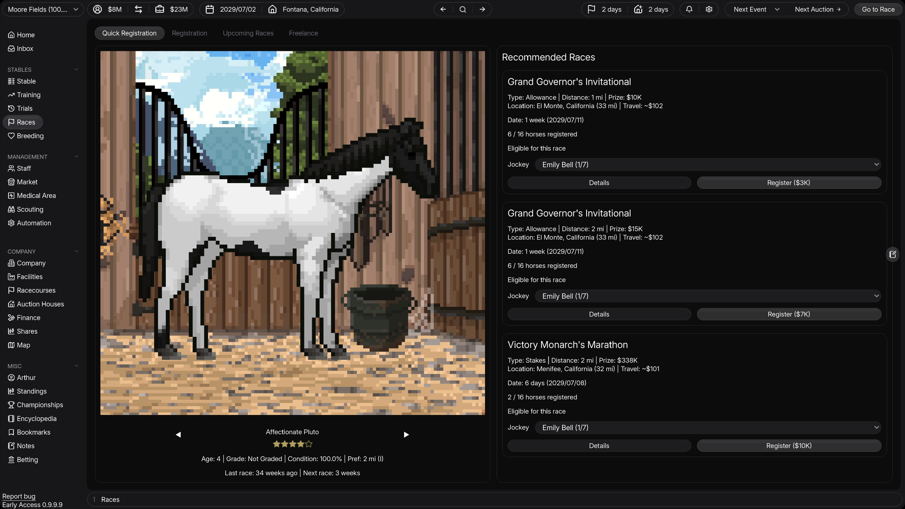Open the Moore Fields stable dropdown
905x509 pixels.
point(43,9)
